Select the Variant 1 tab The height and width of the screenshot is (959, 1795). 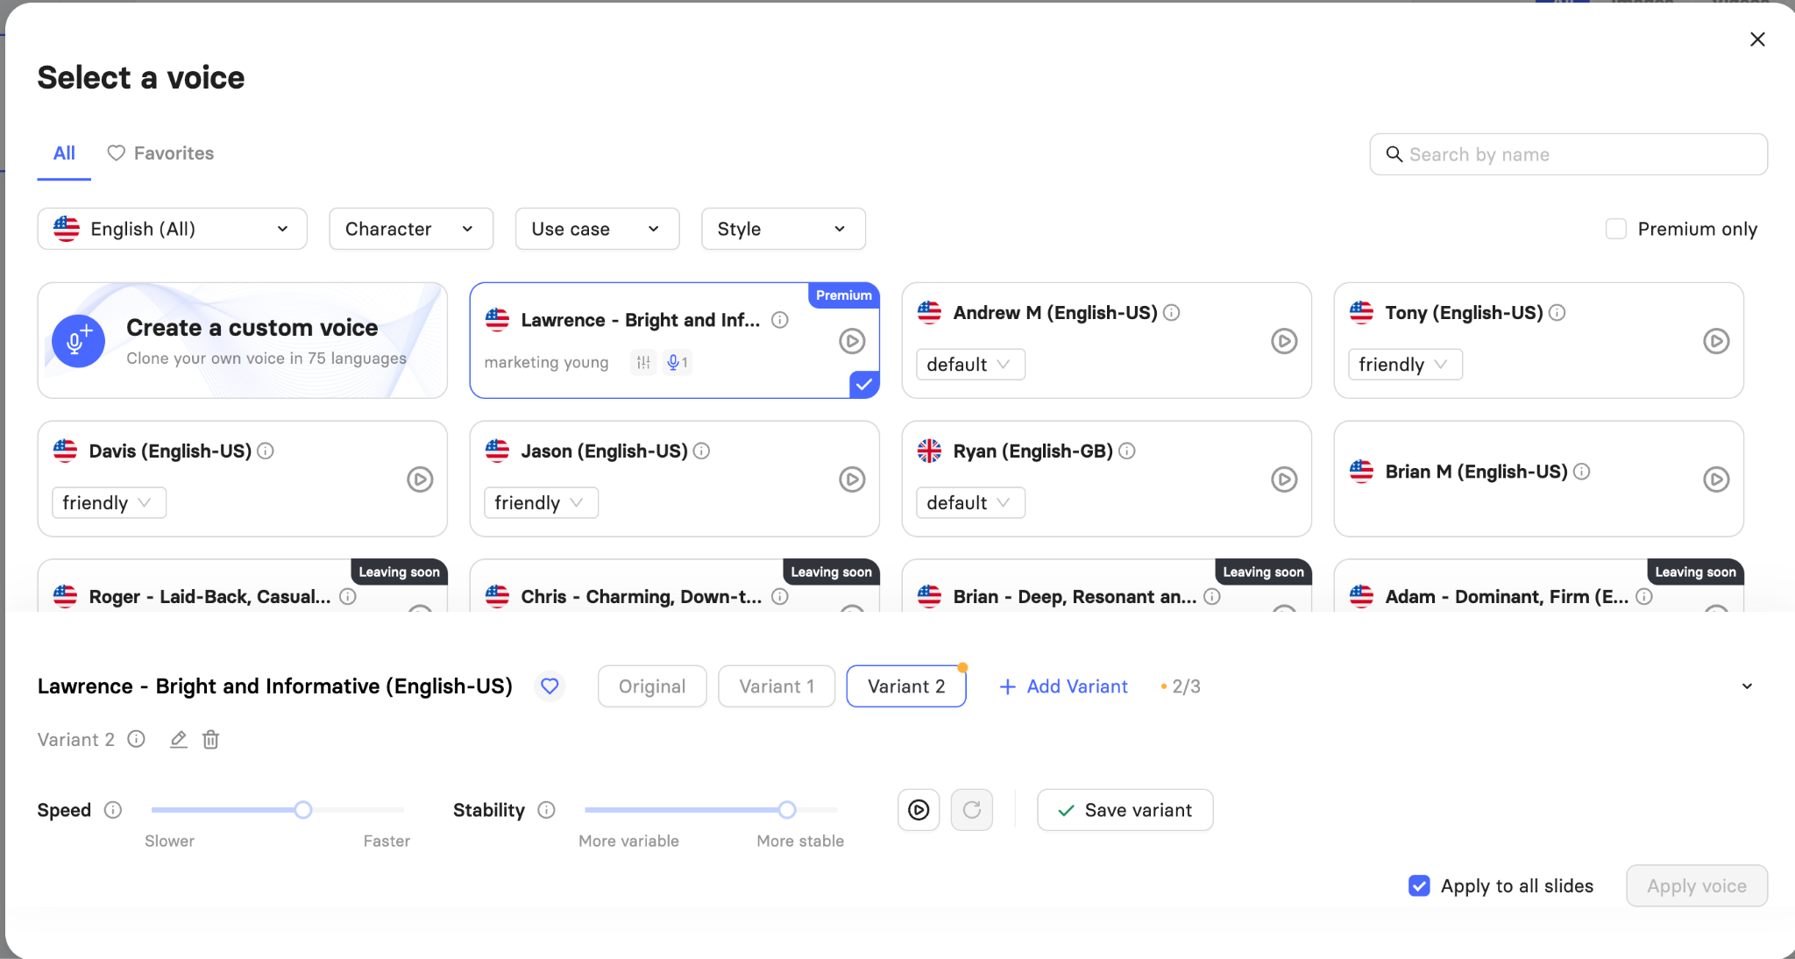point(777,686)
